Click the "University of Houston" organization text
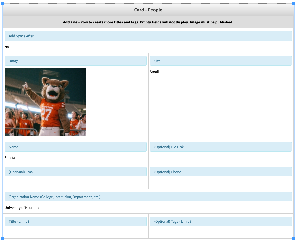This screenshot has height=241, width=296. tap(22, 208)
